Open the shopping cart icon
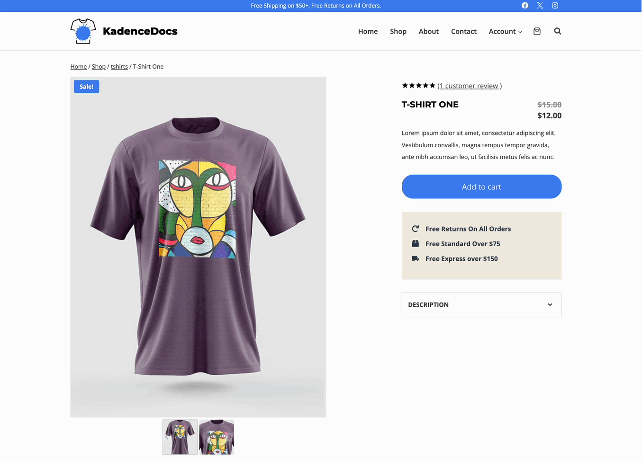Image resolution: width=642 pixels, height=461 pixels. coord(537,31)
